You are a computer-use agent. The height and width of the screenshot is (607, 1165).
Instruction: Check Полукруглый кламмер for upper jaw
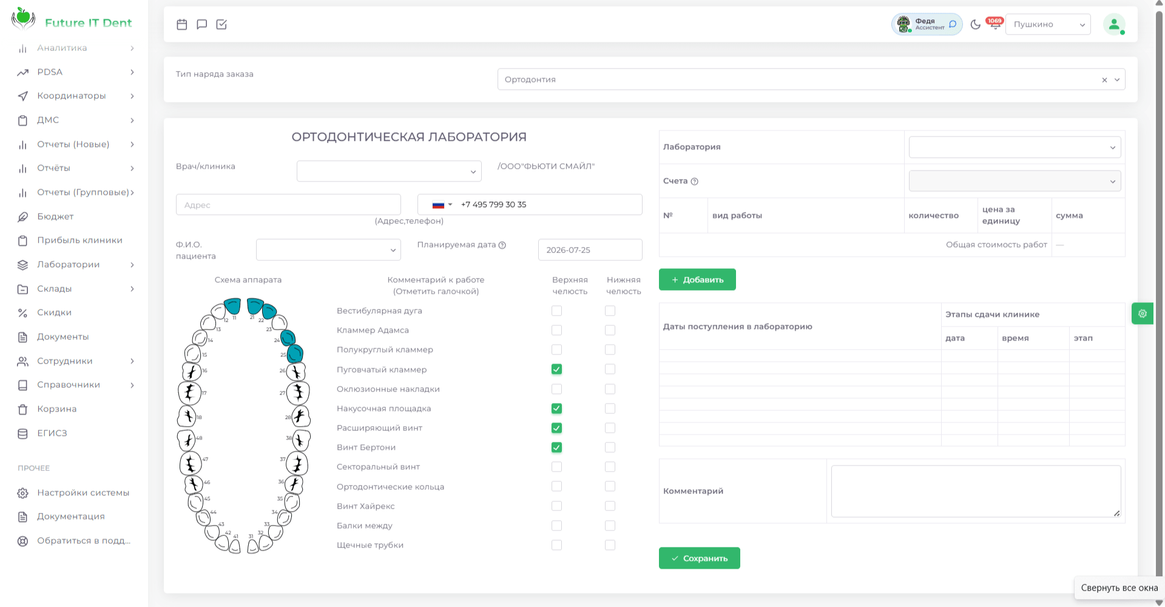(x=556, y=350)
